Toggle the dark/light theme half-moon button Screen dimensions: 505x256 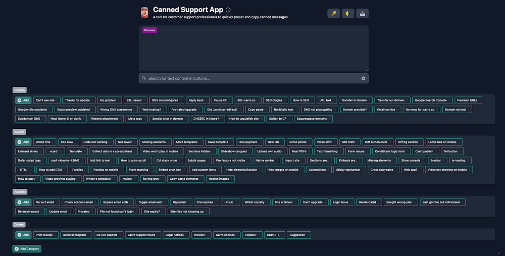[348, 14]
